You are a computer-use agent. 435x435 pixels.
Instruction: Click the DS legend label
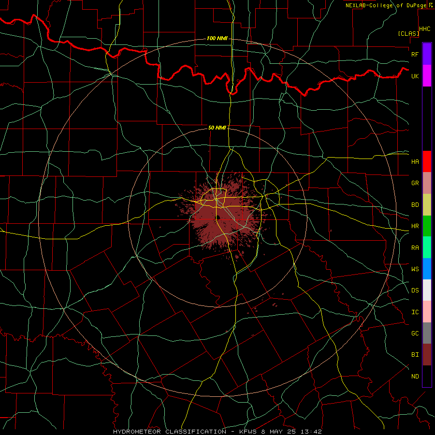click(x=415, y=290)
